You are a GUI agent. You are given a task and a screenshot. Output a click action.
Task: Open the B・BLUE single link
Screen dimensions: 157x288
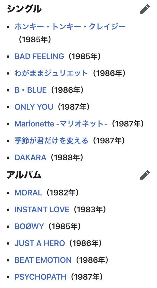click(30, 90)
